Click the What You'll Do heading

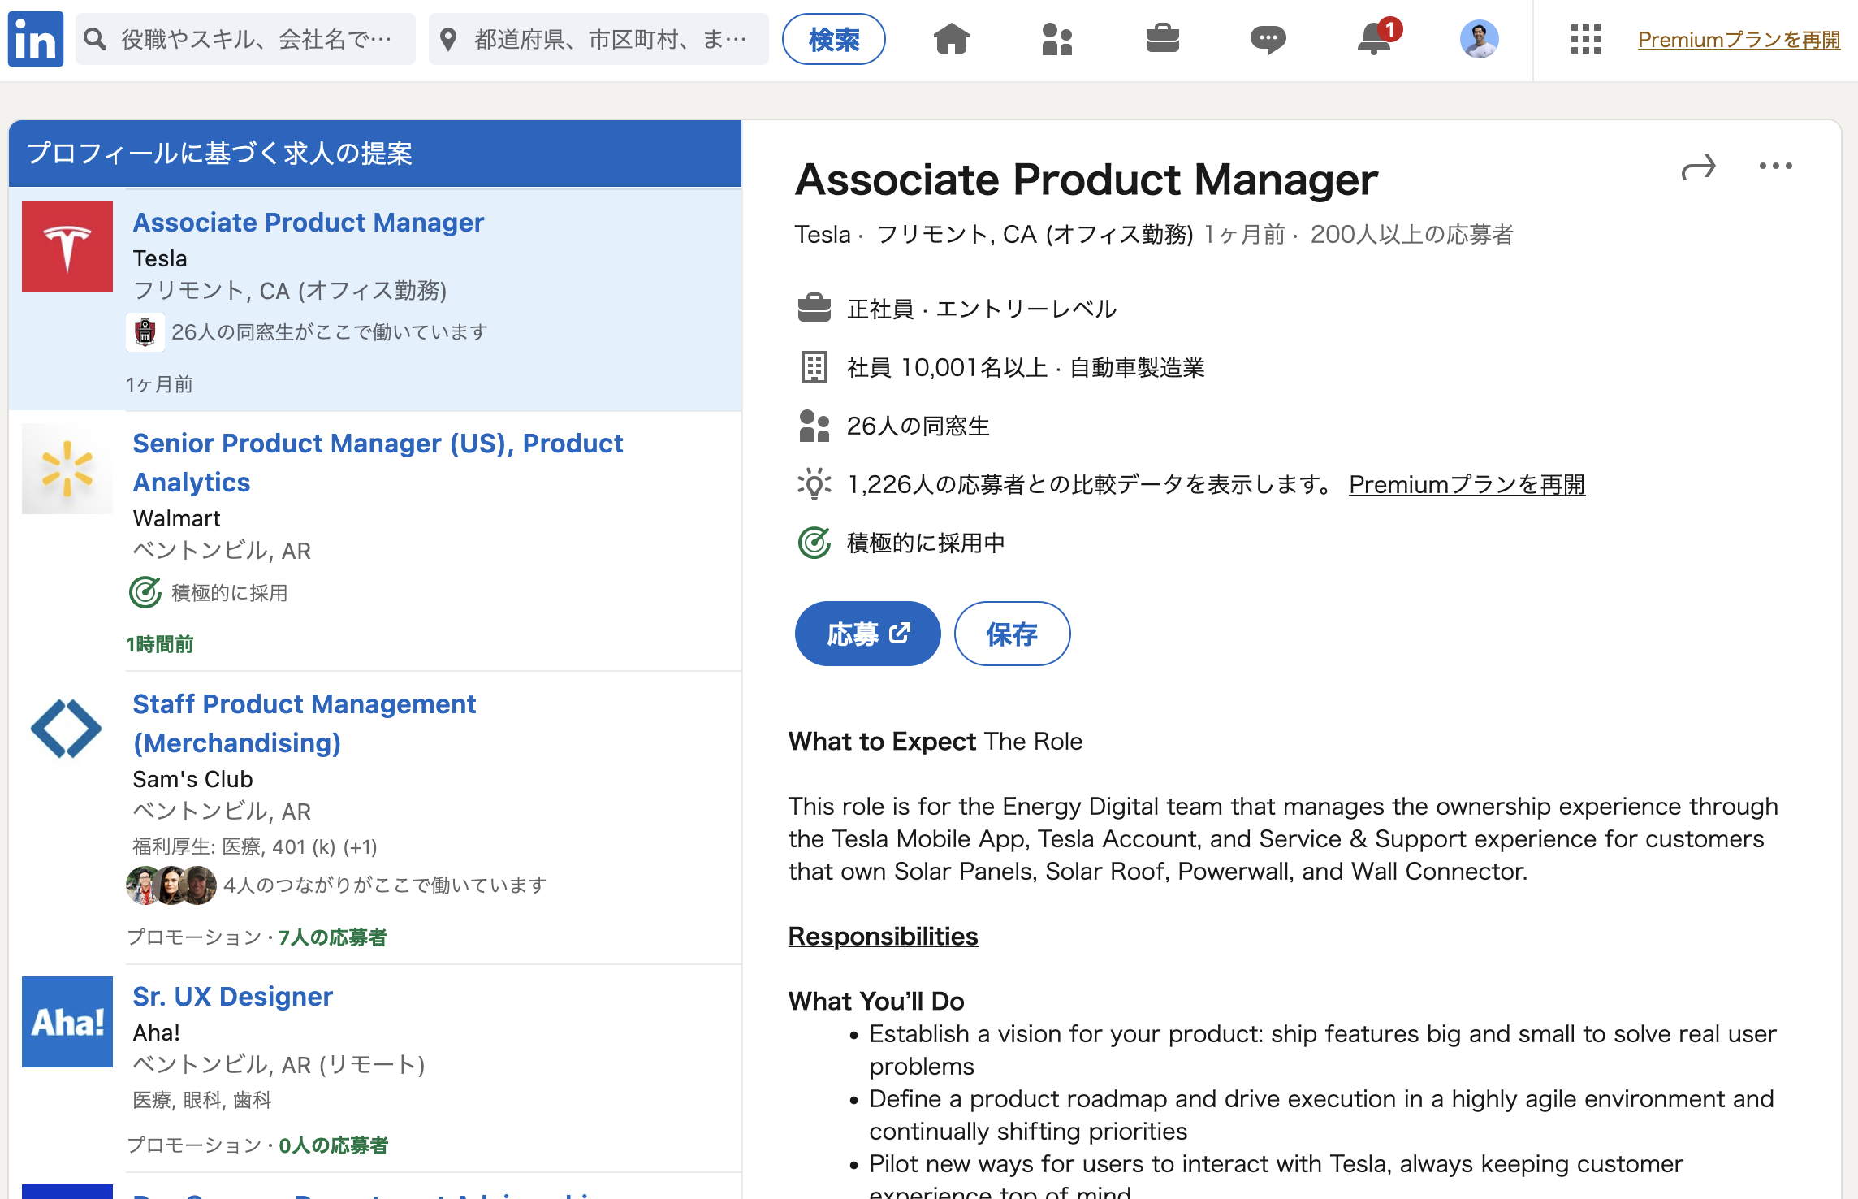pyautogui.click(x=875, y=1001)
